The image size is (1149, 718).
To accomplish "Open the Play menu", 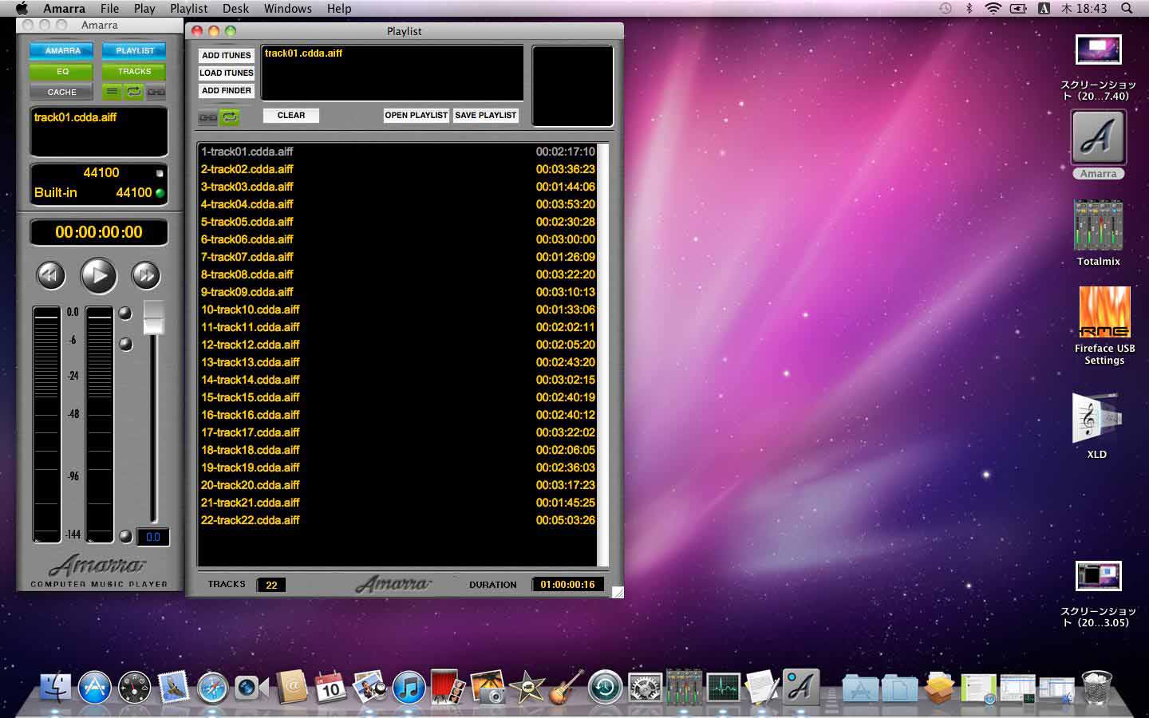I will click(144, 8).
